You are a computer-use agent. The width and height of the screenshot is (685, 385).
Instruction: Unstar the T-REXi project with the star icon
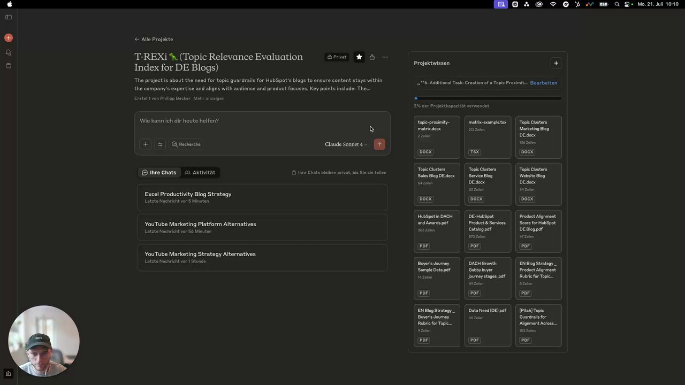click(x=359, y=57)
